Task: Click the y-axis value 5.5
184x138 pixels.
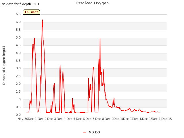Action: click(x=18, y=30)
